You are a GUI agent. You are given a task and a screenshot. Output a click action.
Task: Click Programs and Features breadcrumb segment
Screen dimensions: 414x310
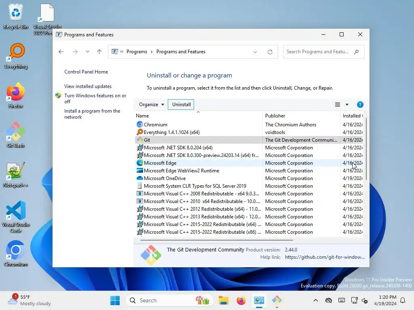coord(181,52)
